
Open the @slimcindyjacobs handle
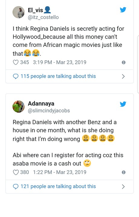(49, 111)
